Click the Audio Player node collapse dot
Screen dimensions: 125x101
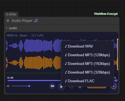8,21
